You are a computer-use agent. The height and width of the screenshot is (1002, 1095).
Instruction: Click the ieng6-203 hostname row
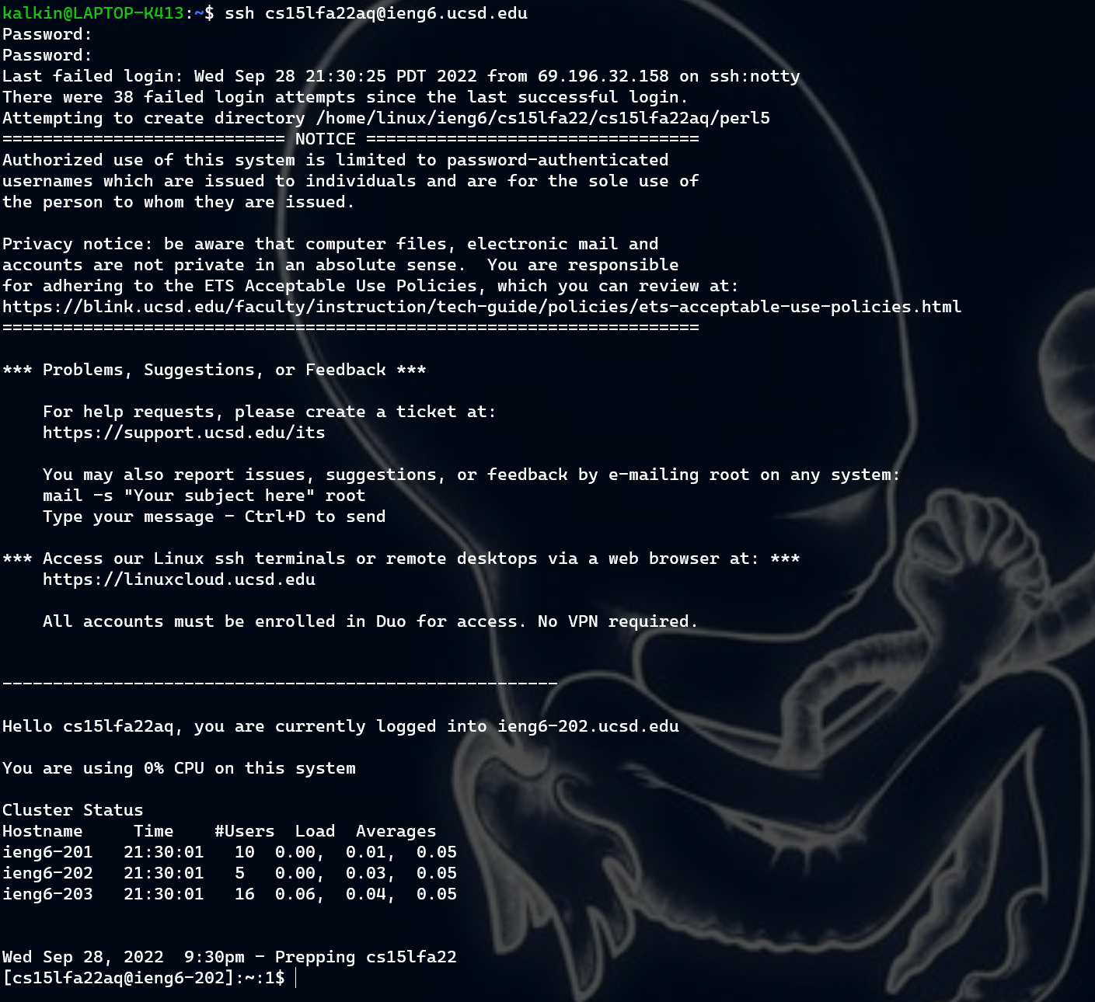click(x=47, y=894)
